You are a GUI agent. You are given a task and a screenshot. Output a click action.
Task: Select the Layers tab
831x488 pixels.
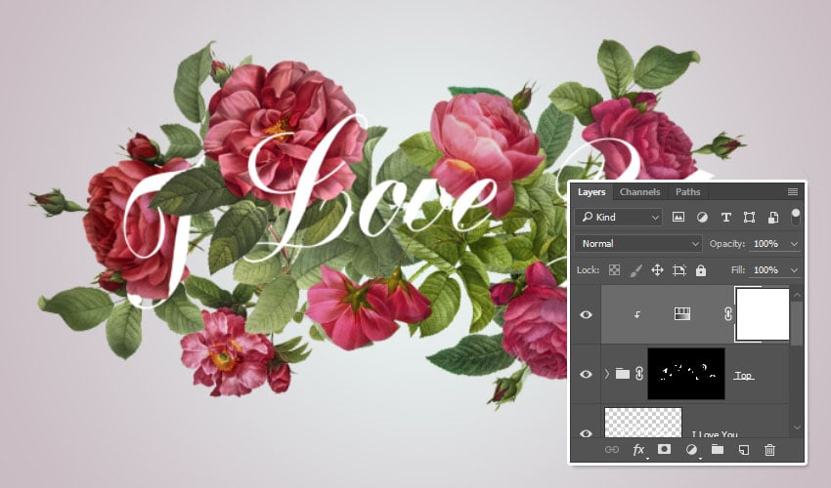[591, 192]
